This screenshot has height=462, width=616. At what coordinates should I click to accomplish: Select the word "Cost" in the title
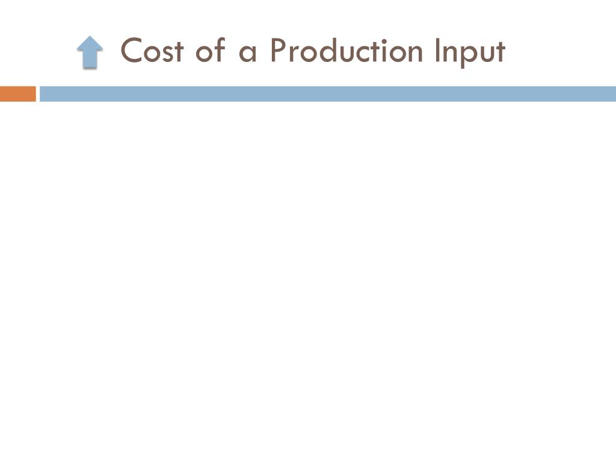(x=152, y=51)
